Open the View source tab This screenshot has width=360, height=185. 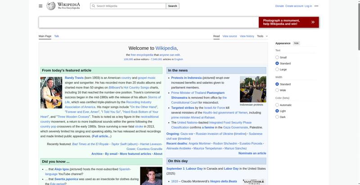pos(229,36)
